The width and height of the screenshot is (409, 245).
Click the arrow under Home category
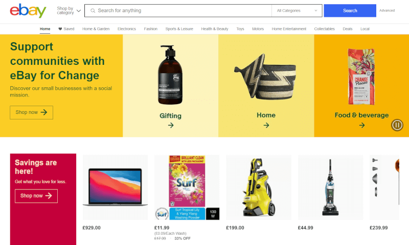click(266, 125)
